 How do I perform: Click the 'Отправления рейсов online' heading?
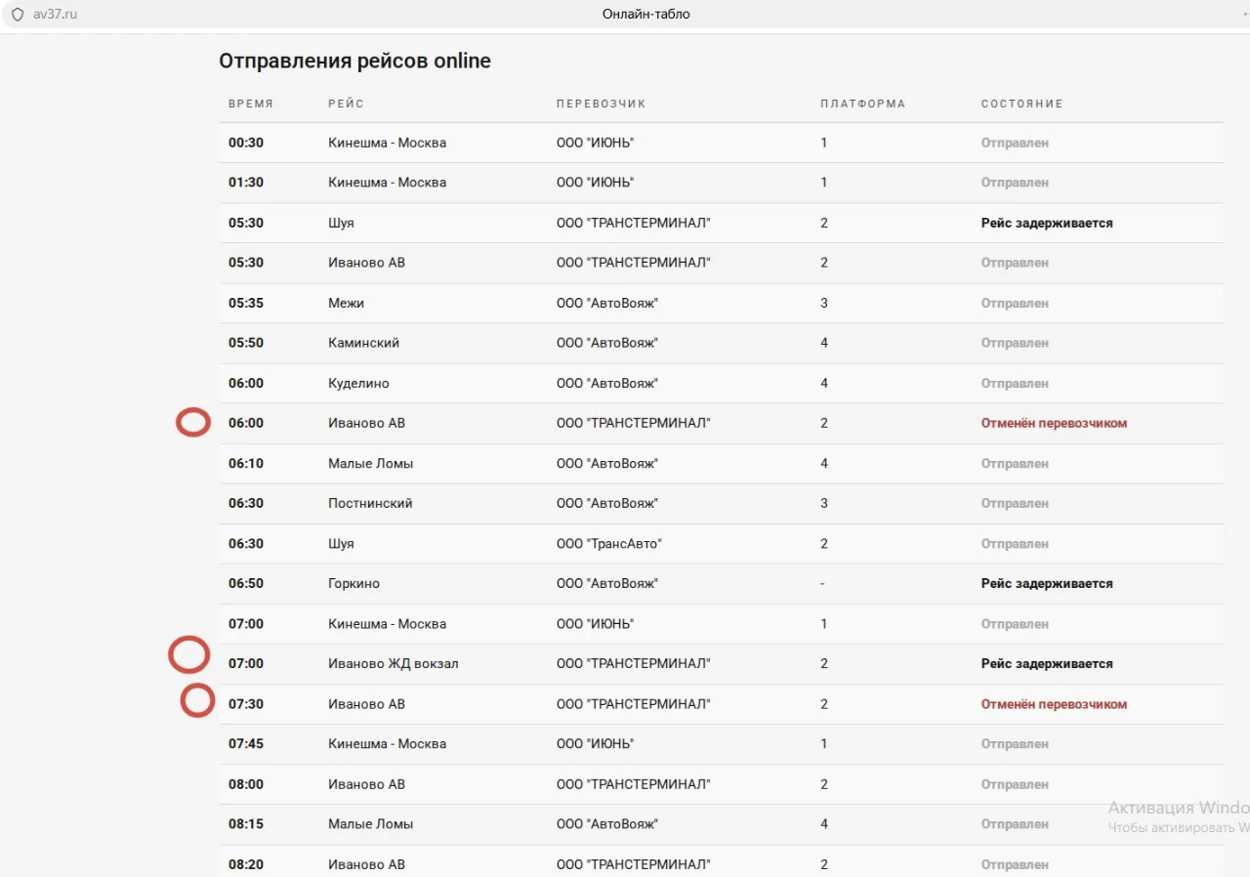tap(354, 61)
